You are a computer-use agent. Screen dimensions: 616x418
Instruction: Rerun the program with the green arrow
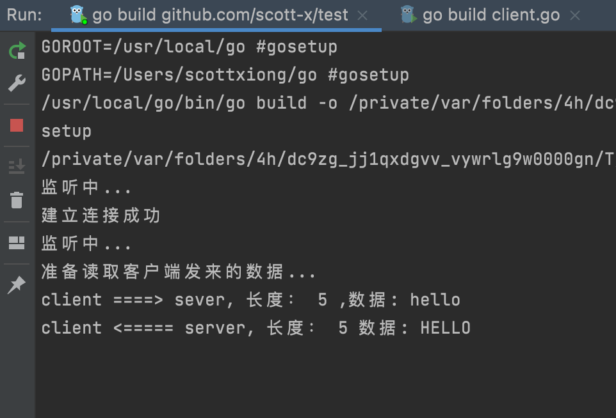[x=17, y=50]
